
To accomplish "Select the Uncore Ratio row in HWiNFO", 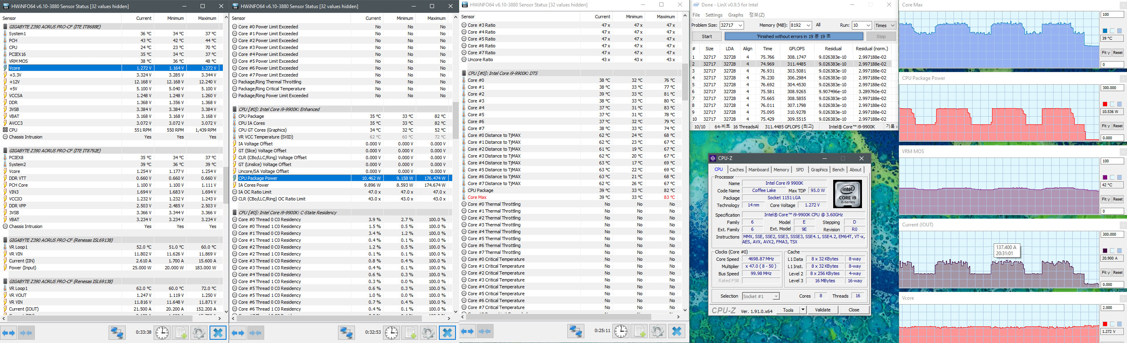I will coord(571,60).
